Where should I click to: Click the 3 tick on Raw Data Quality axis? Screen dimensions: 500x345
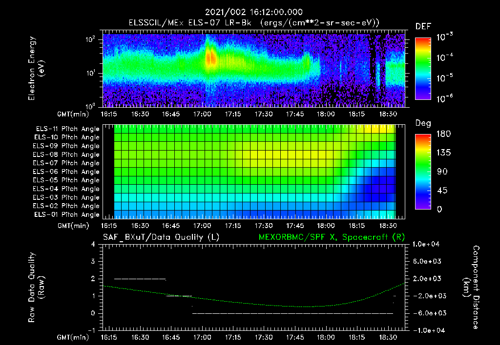pos(93,262)
